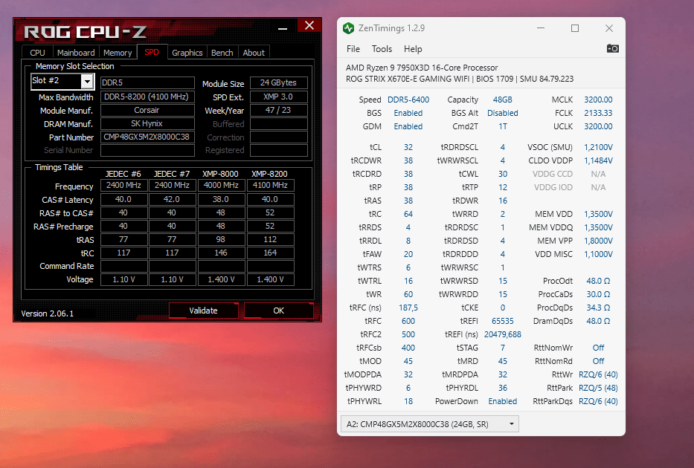Screen dimensions: 694x468
Task: Close the ZenTimings window
Action: (609, 28)
